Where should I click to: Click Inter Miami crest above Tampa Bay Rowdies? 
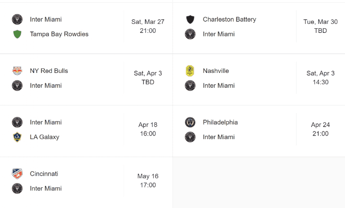(x=17, y=19)
